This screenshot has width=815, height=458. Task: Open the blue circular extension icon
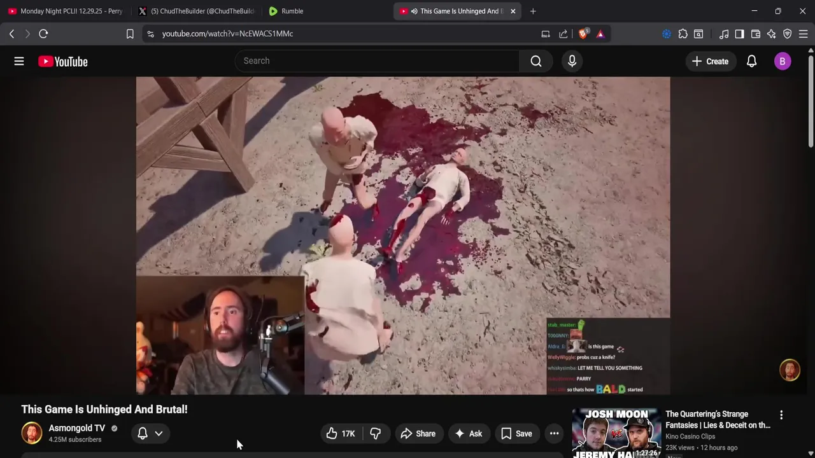(x=667, y=34)
